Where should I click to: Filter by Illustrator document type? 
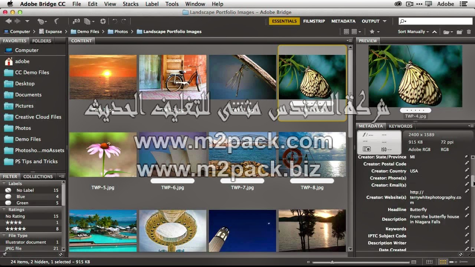pos(32,242)
